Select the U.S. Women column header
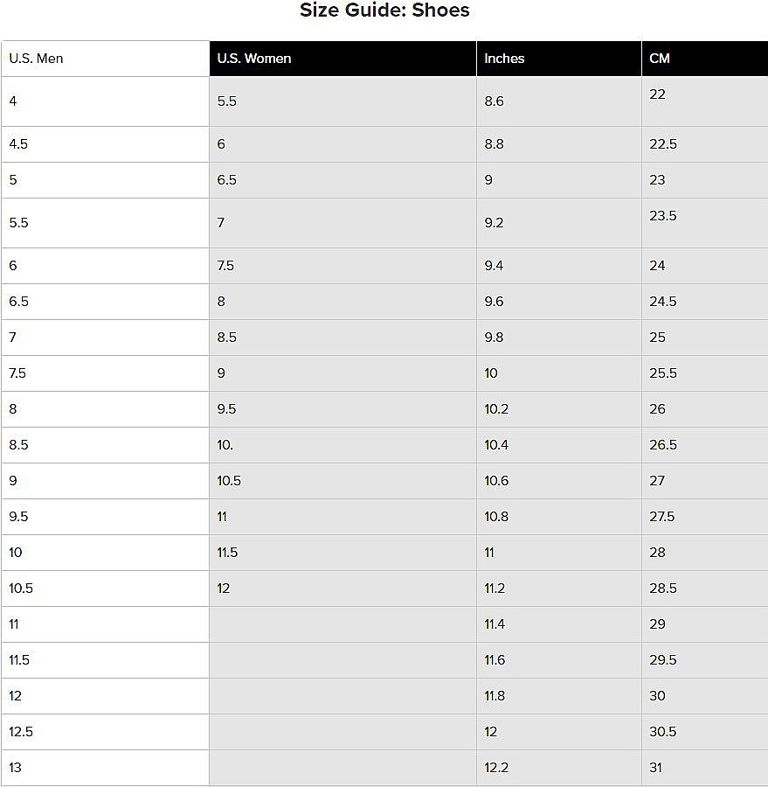768x787 pixels. 342,59
